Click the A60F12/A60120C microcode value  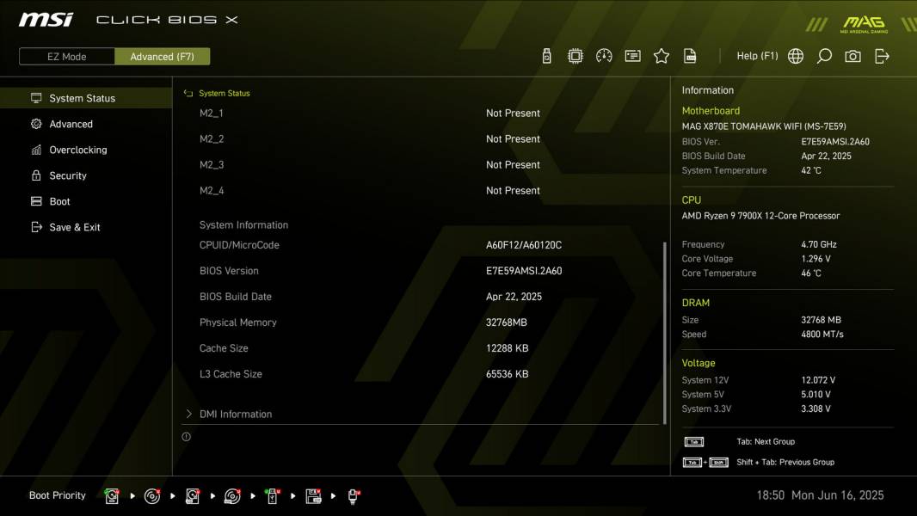523,245
